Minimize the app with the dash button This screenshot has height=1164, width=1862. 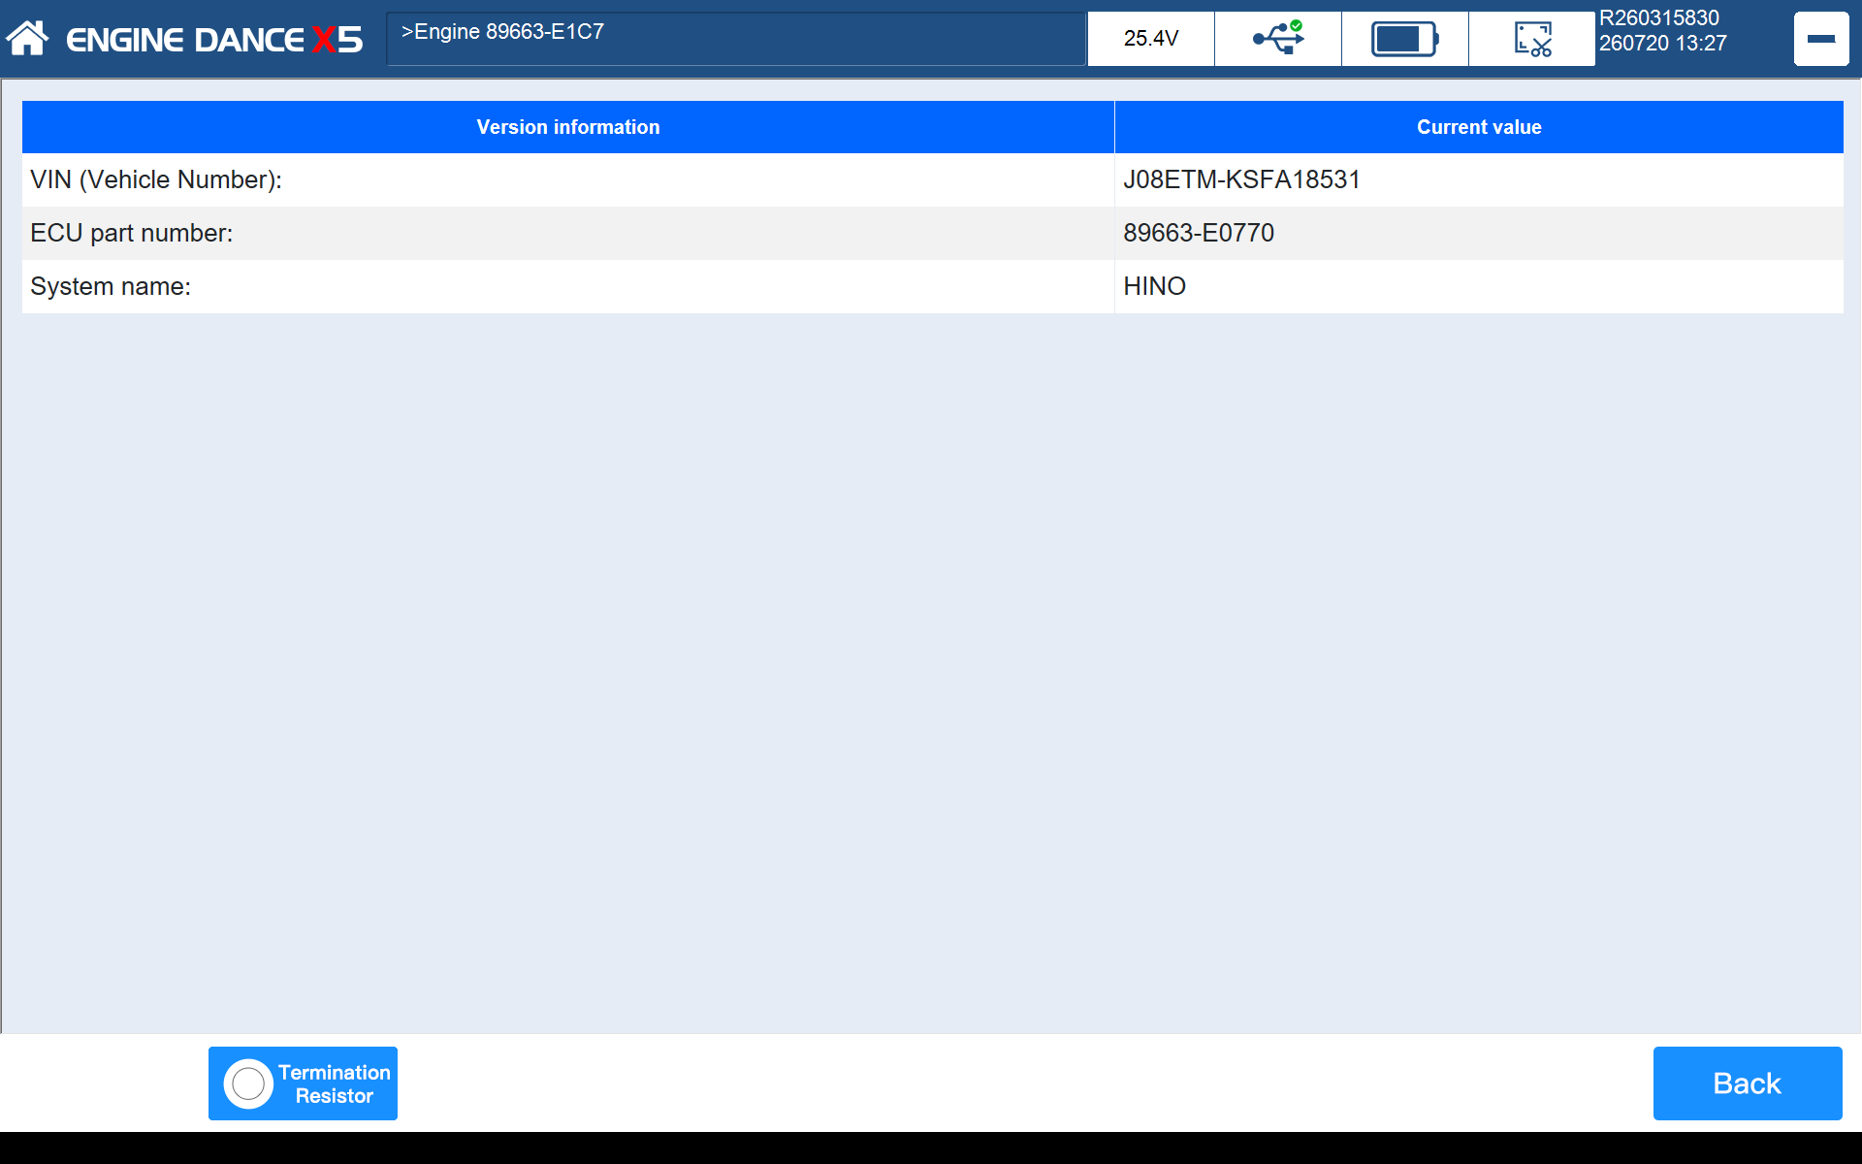click(x=1820, y=39)
